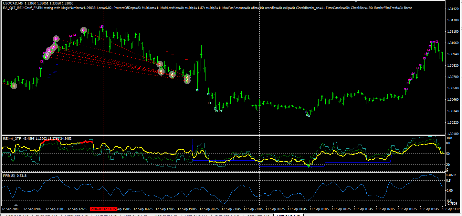Switch to the GBPNZD,M5 chart tab
This screenshot has height=216, width=462.
click(x=258, y=215)
